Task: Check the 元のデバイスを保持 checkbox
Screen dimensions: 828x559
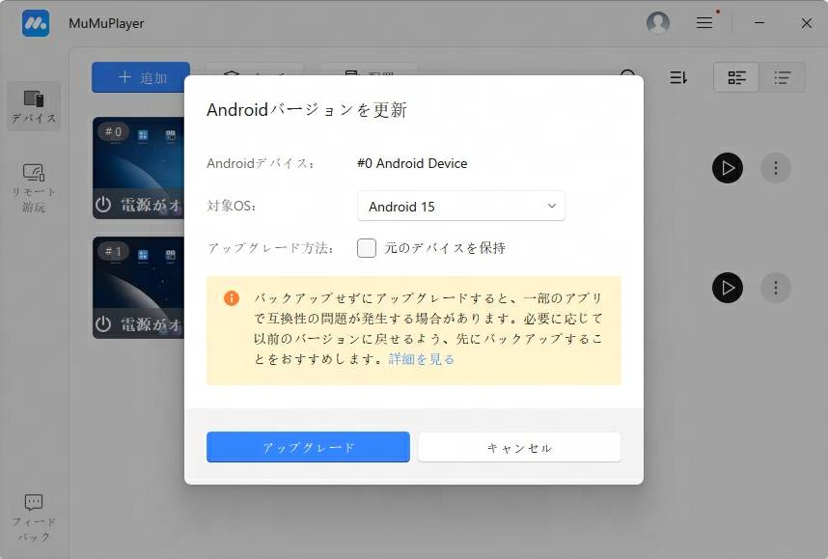Action: 367,248
